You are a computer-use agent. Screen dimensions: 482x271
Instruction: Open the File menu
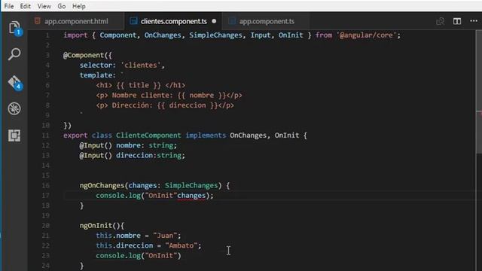pos(9,6)
